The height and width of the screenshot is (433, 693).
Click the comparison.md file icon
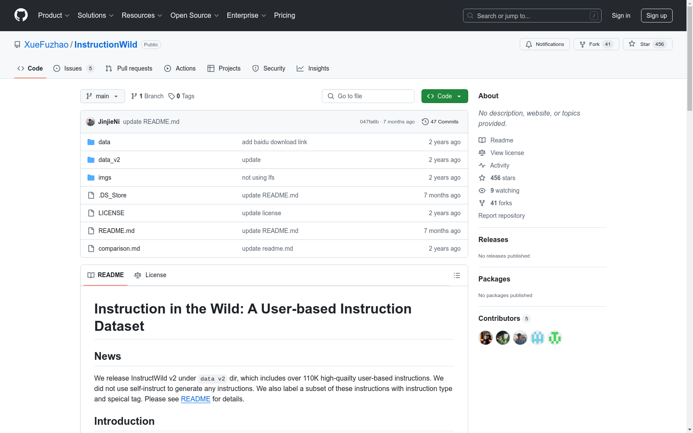[91, 249]
